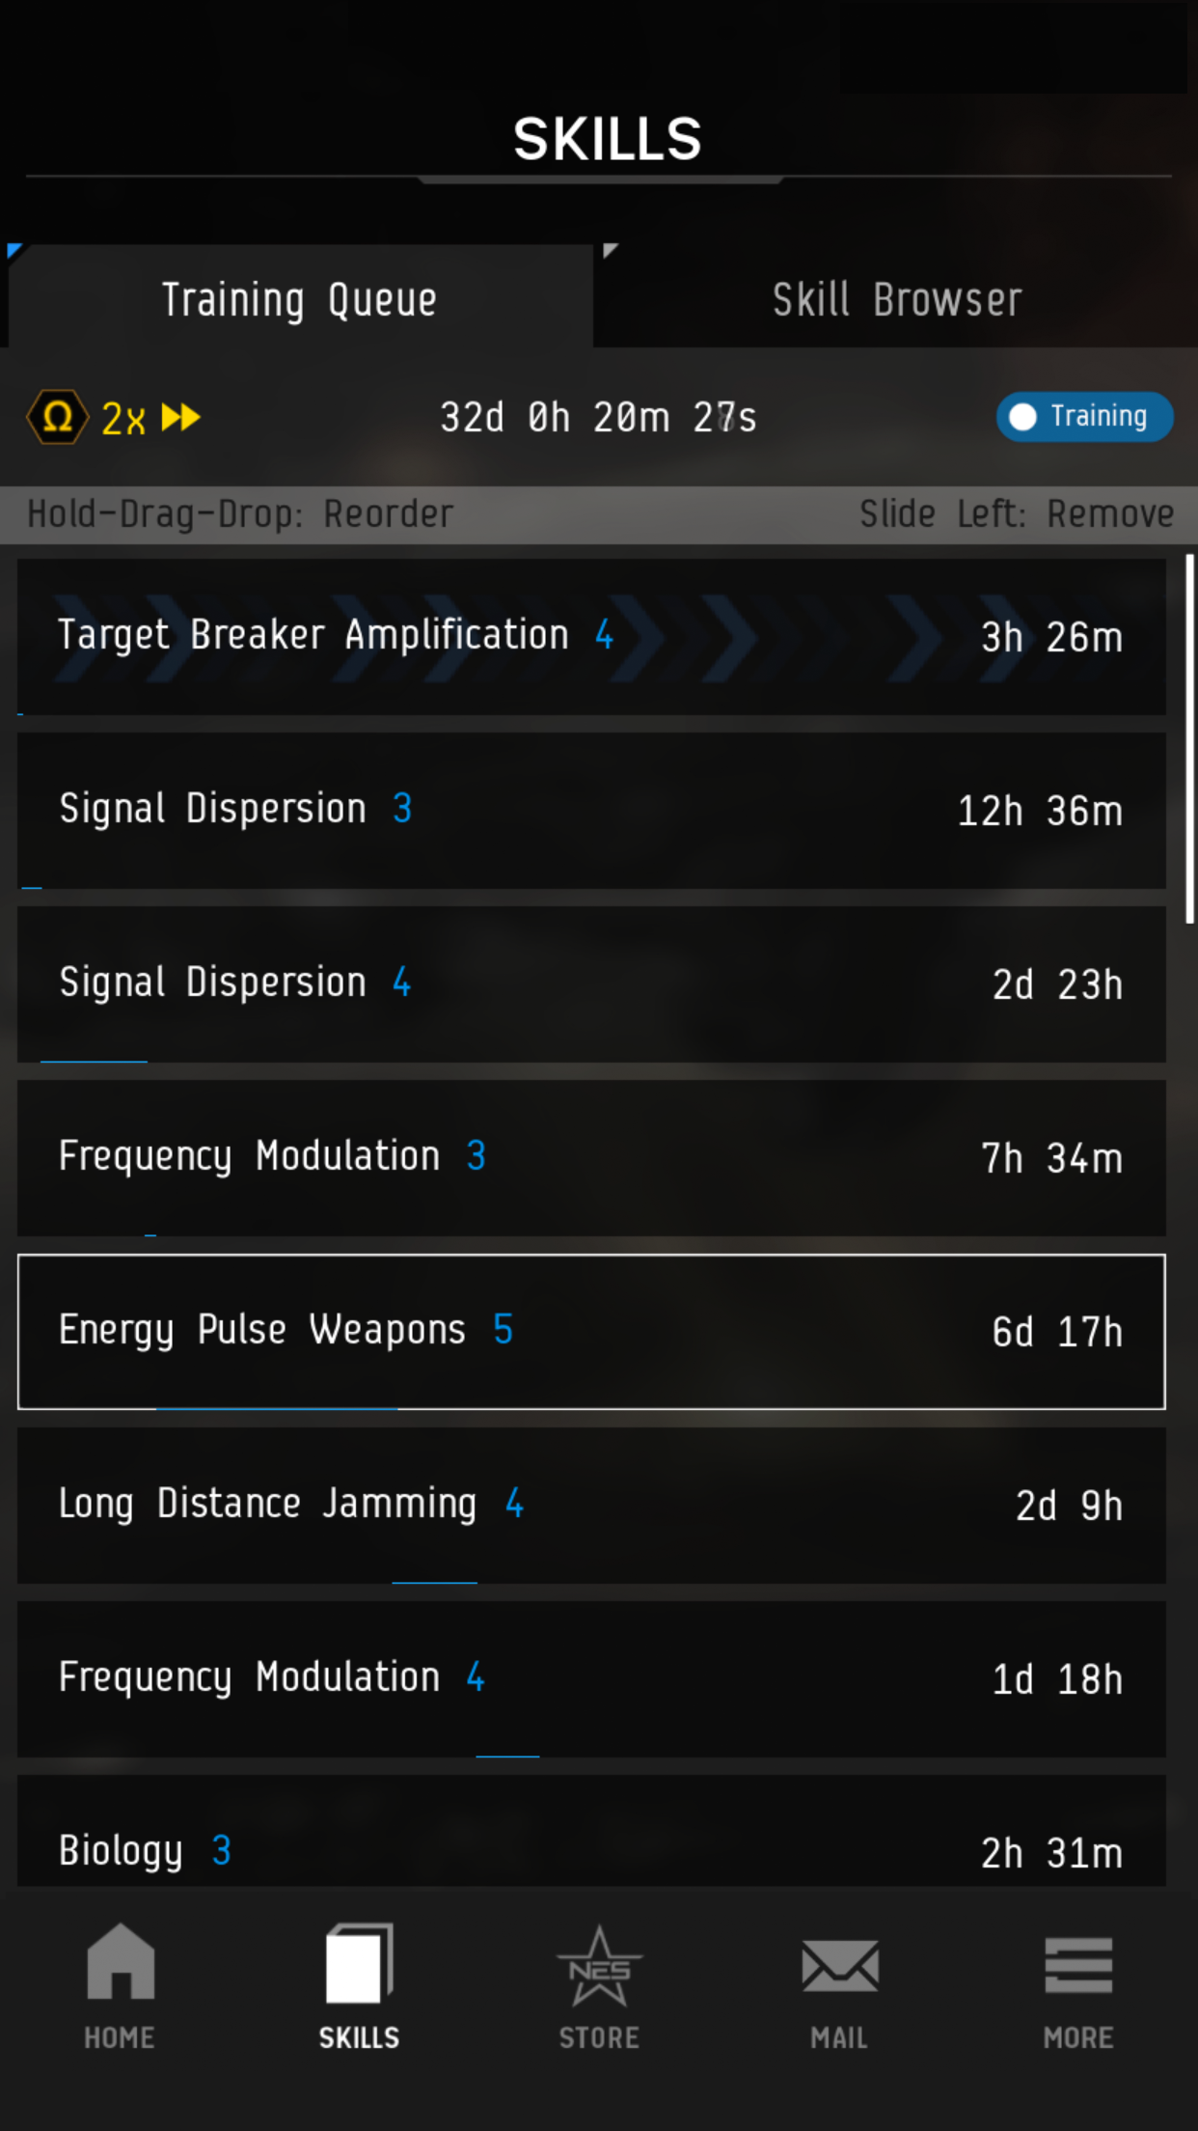This screenshot has height=2131, width=1198.
Task: Select the Signal Dispersion 3 queue entry
Action: [x=590, y=811]
